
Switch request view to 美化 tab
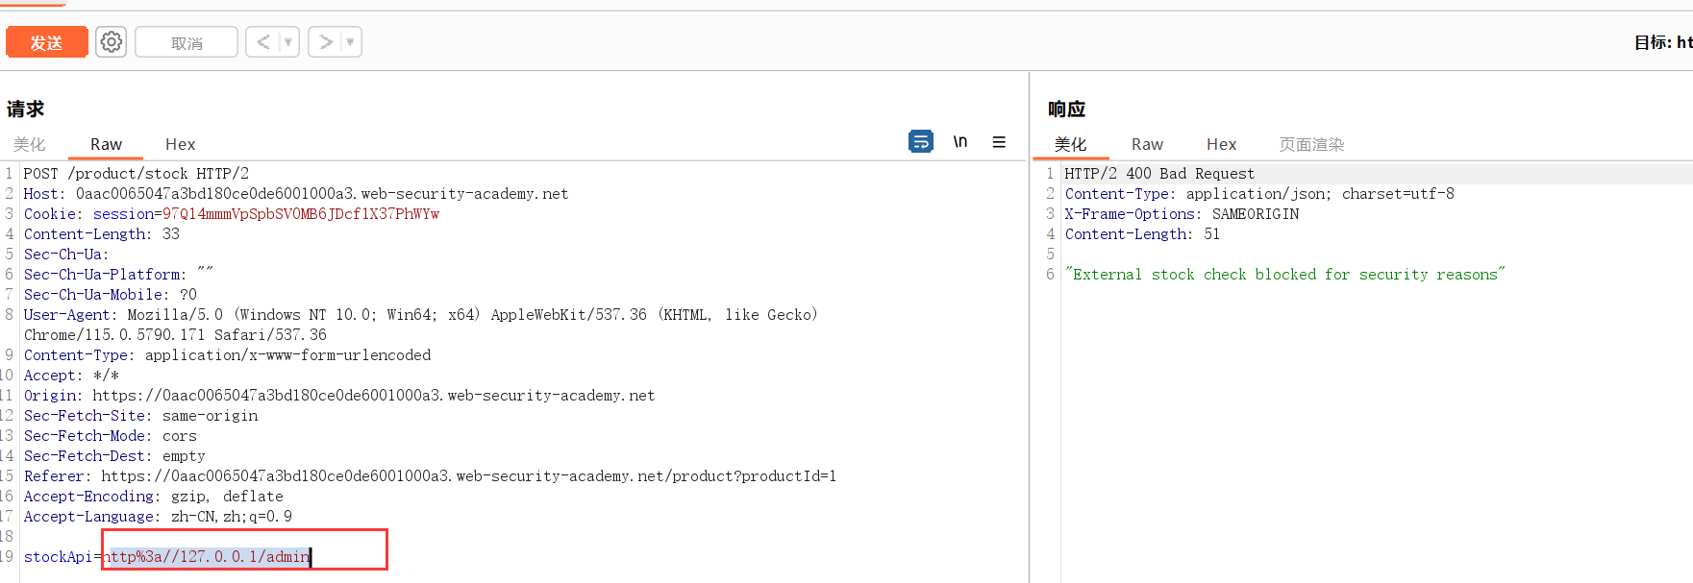29,144
